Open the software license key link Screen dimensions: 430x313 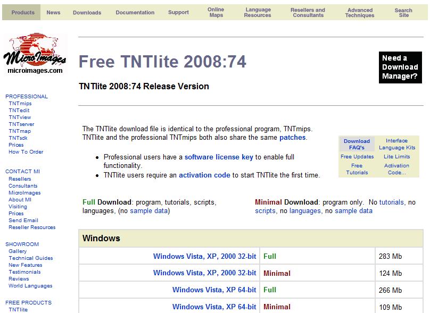pyautogui.click(x=219, y=157)
